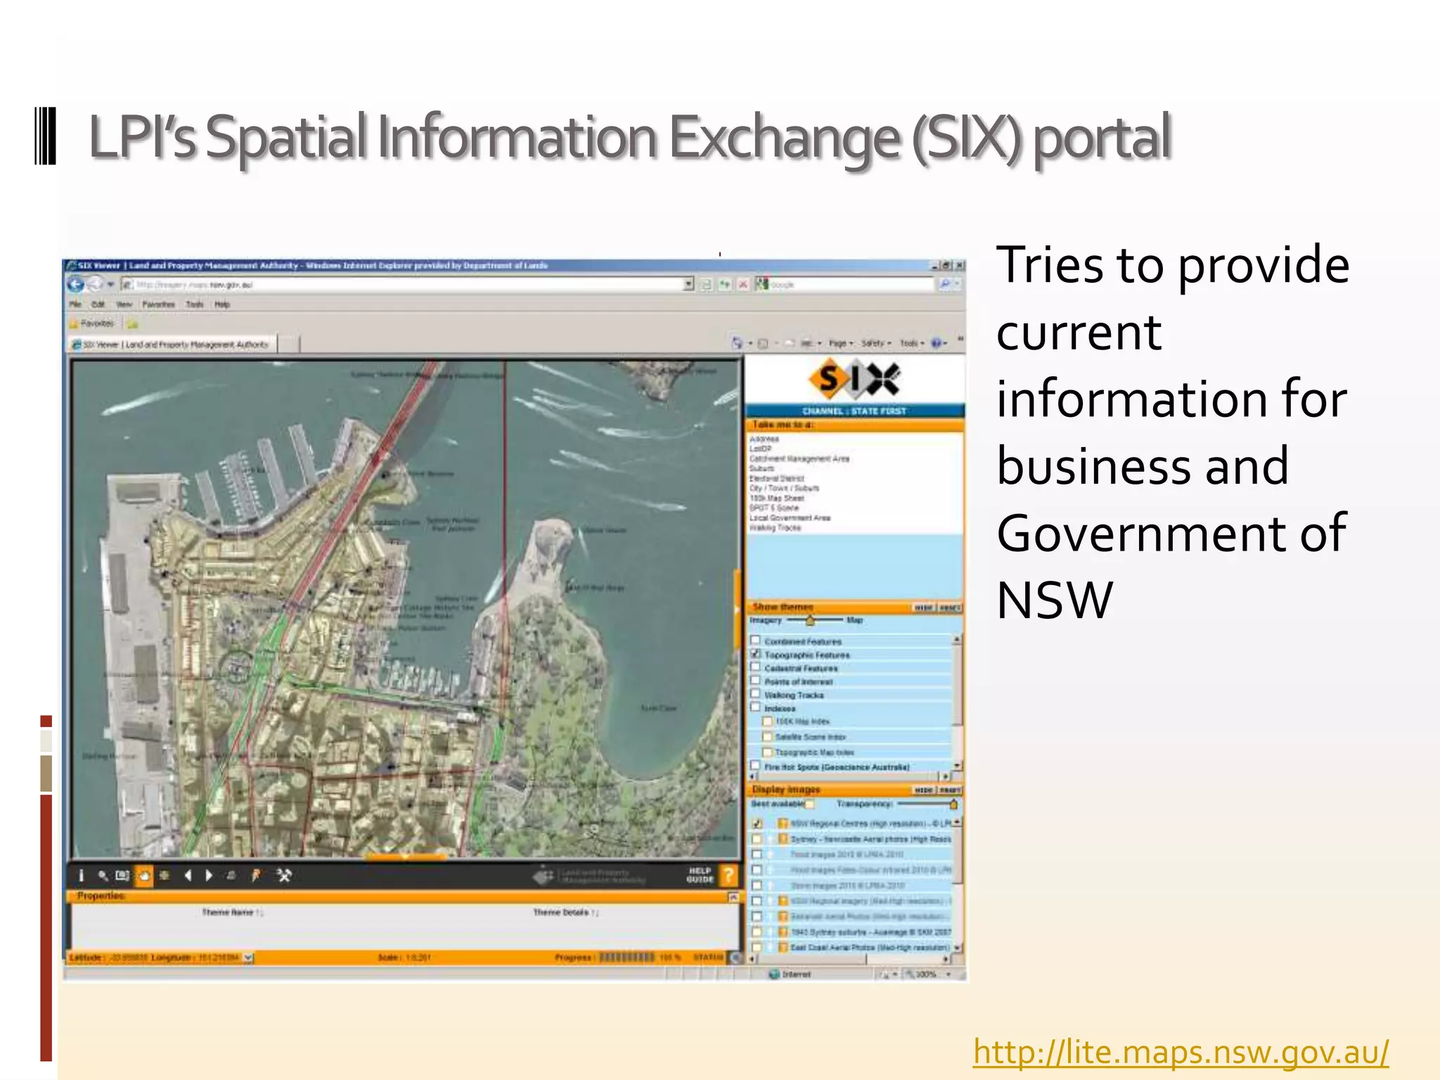
Task: Open the coordinate format dropdown in status bar
Action: 248,957
